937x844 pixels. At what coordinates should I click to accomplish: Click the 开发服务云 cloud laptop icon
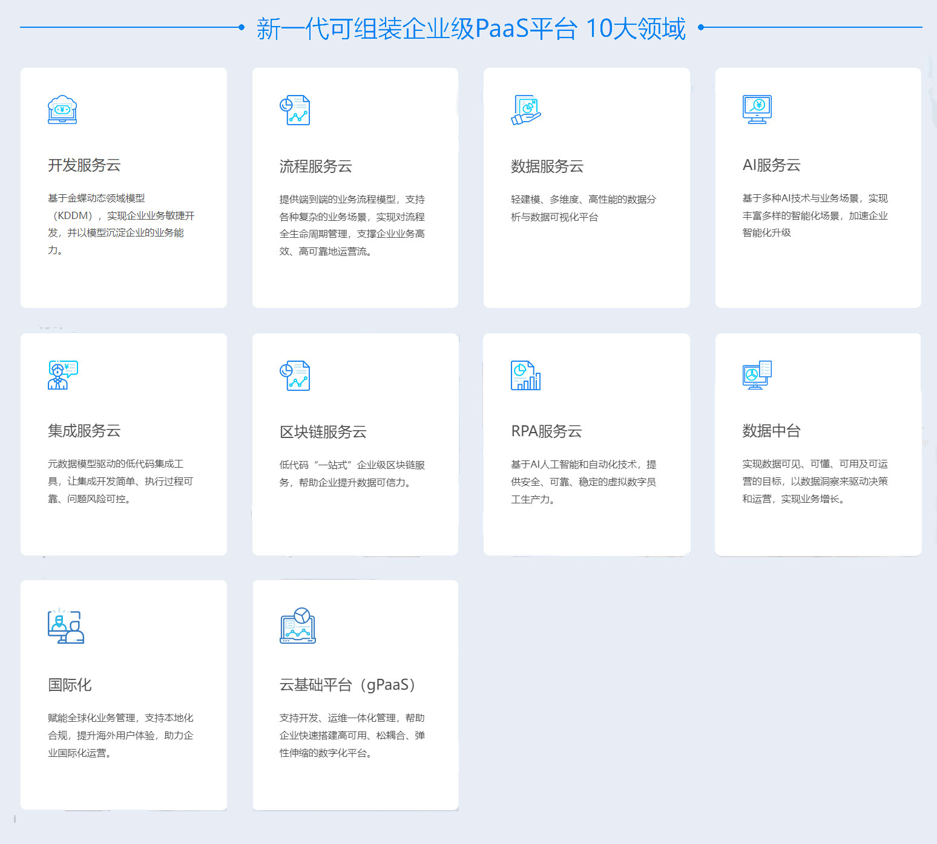point(62,110)
